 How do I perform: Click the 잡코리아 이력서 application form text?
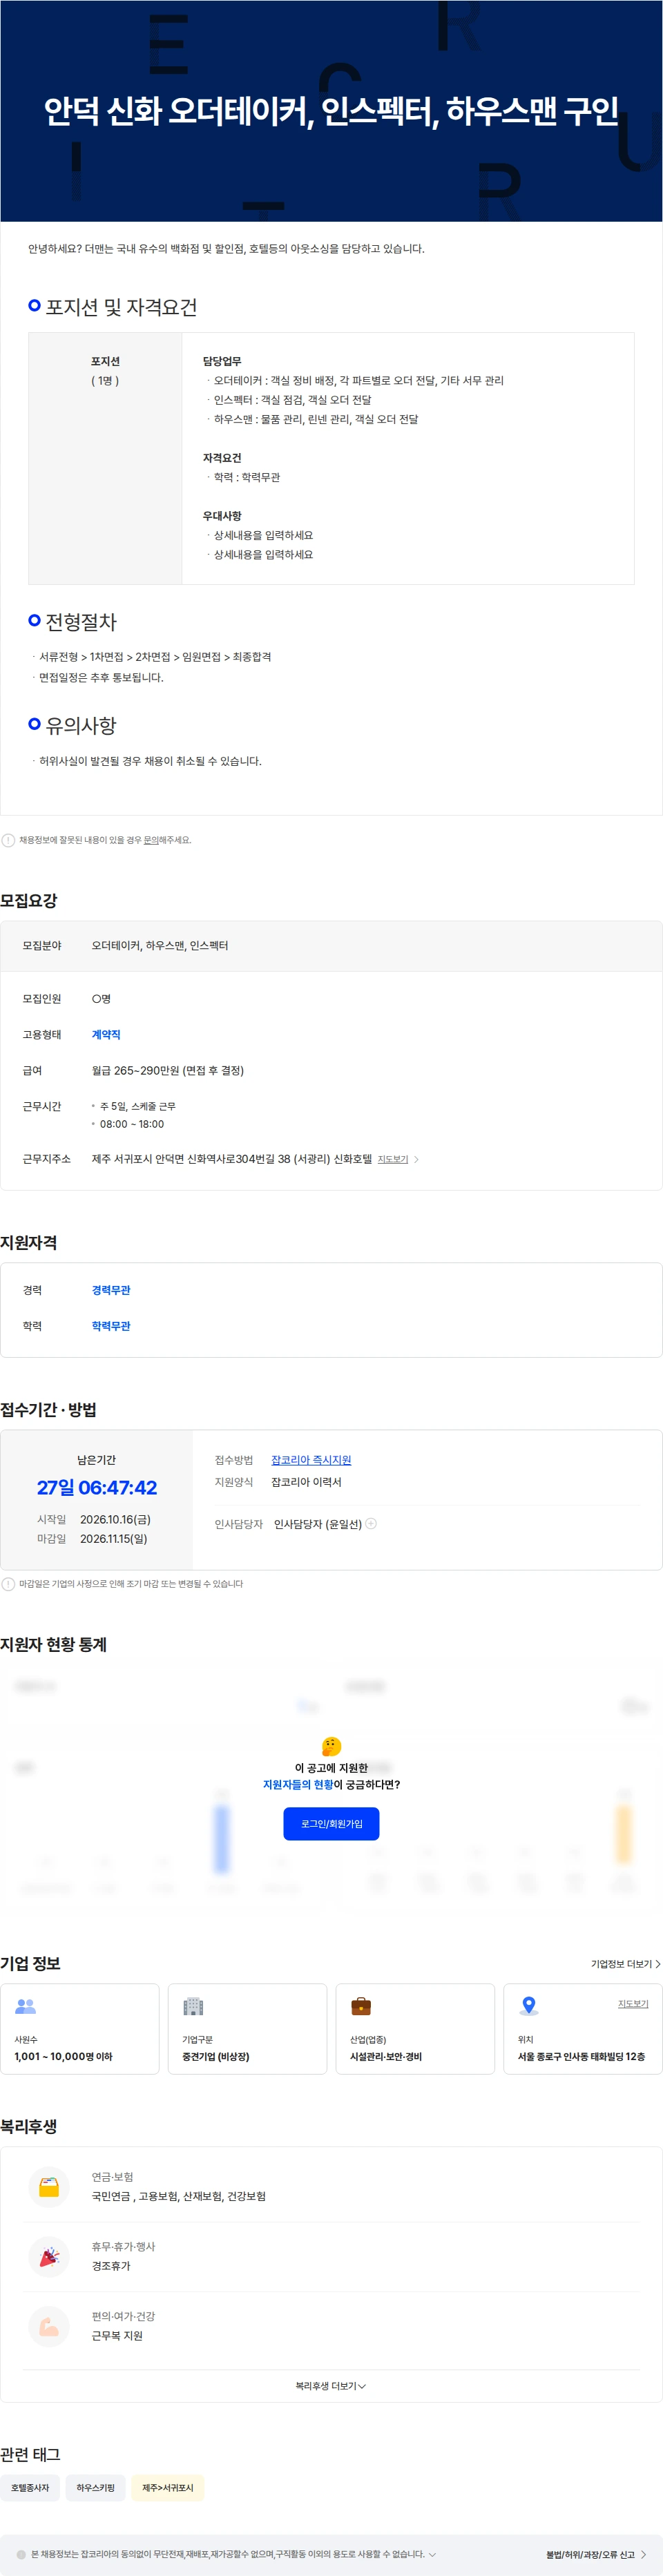click(306, 1482)
